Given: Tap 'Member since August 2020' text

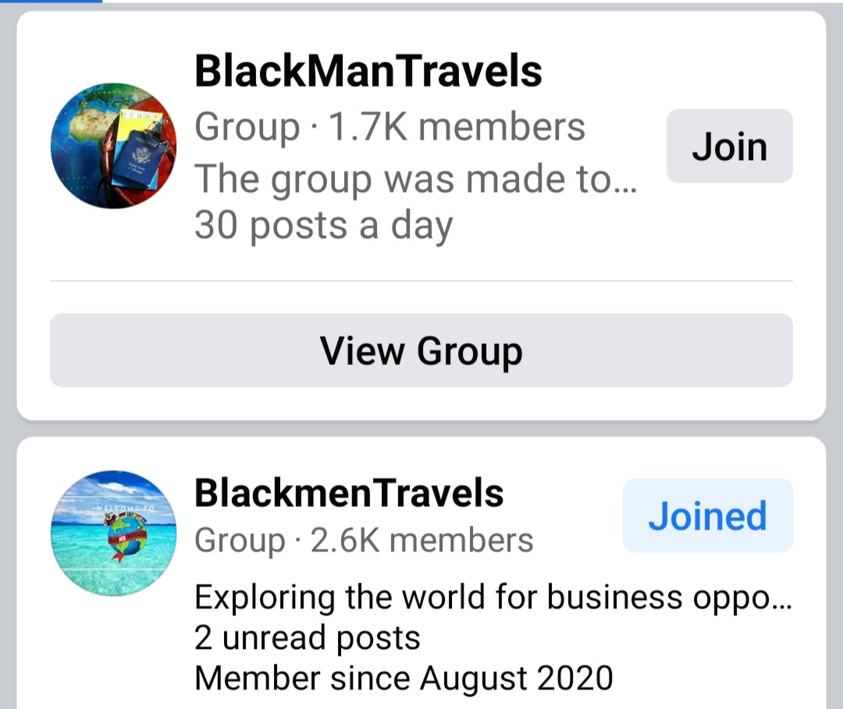Looking at the screenshot, I should tap(404, 678).
